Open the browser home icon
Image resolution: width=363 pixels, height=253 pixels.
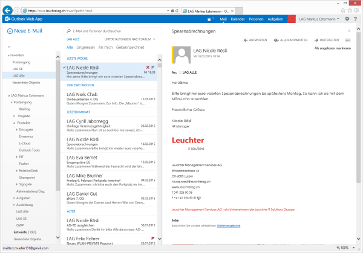343,11
